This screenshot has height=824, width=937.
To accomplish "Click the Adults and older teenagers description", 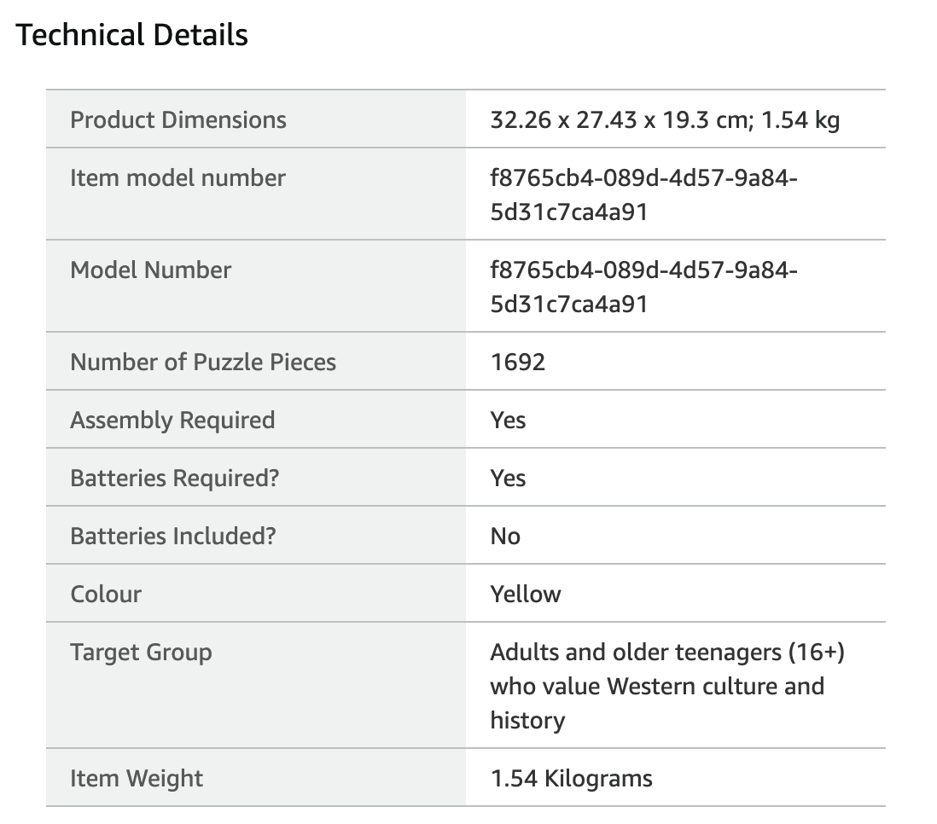I will click(667, 686).
